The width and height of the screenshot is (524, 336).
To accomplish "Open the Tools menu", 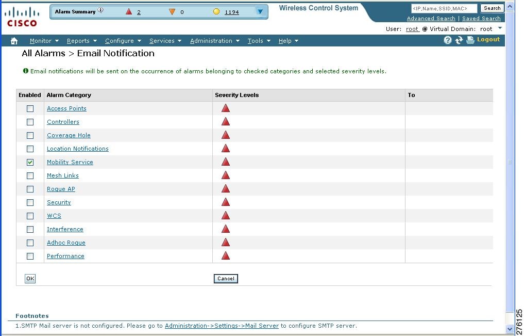I will [x=259, y=41].
